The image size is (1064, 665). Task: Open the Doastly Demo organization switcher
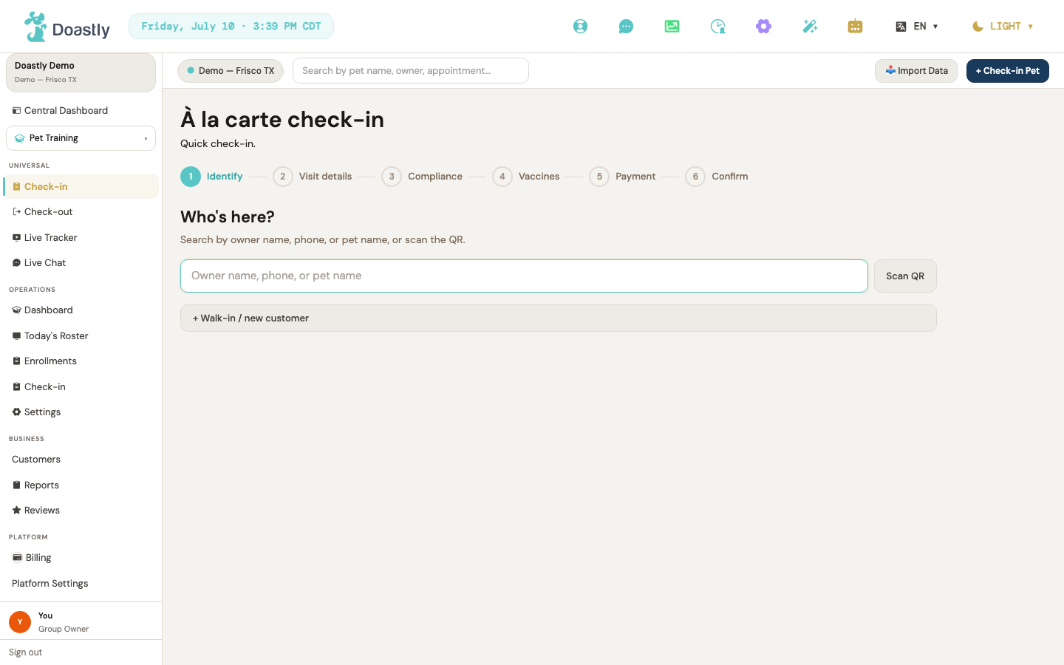click(81, 72)
